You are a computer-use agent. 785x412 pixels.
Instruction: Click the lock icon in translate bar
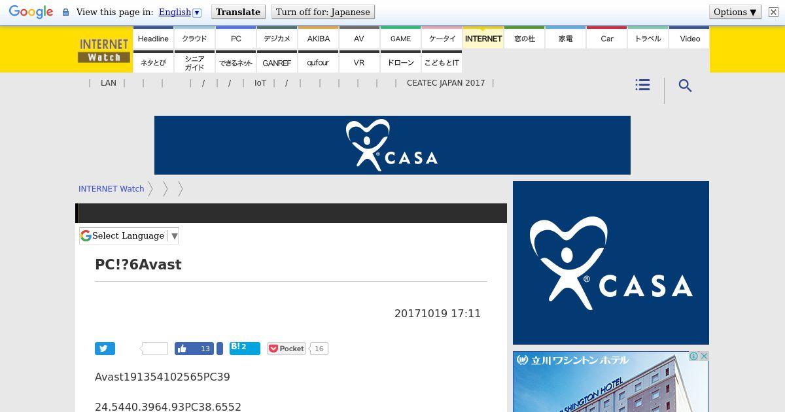(x=65, y=12)
